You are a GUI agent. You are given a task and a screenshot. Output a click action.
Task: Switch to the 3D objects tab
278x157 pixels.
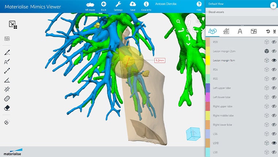click(x=213, y=32)
